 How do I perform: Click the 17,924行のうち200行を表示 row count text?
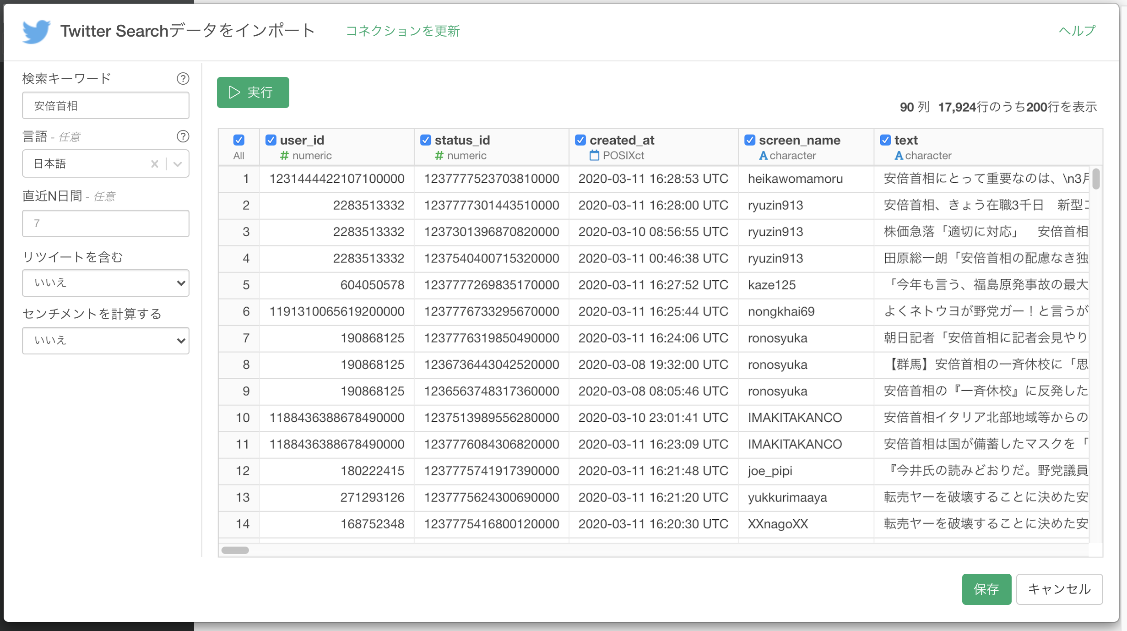tap(1017, 107)
